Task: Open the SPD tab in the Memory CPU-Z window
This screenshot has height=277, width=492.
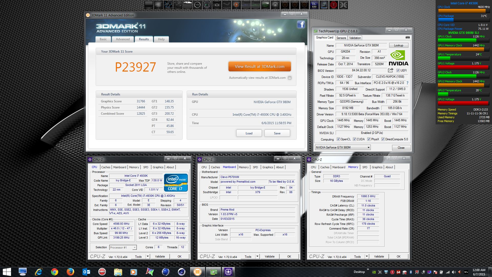Action: coord(365,167)
